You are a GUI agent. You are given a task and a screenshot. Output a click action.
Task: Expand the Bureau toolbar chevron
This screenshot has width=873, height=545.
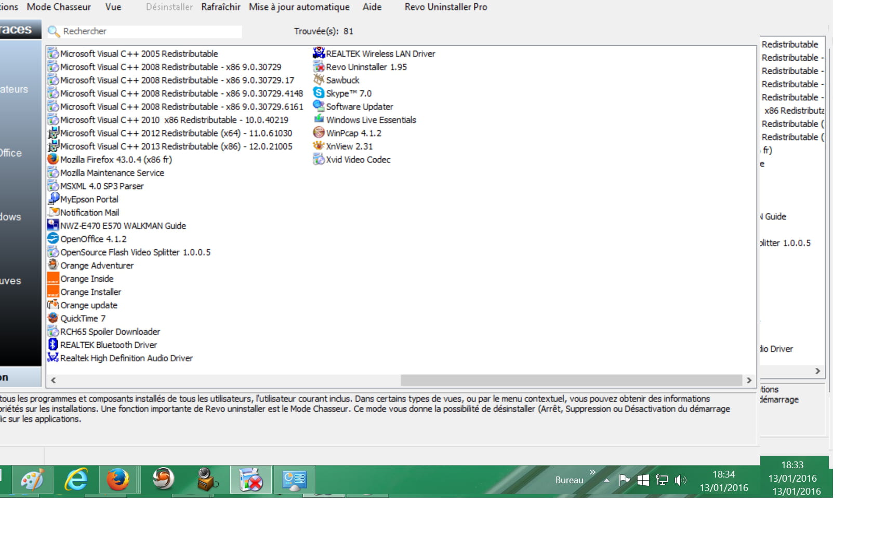pyautogui.click(x=592, y=472)
